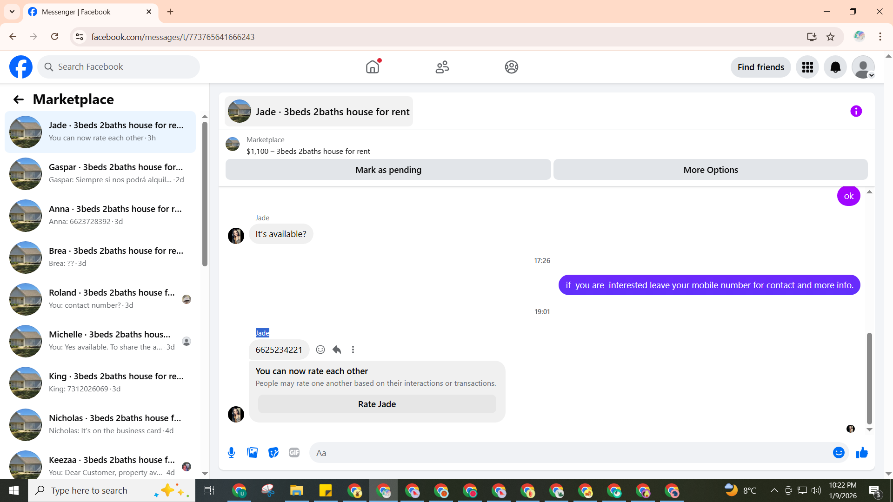Image resolution: width=893 pixels, height=502 pixels.
Task: Expand Chrome tab search dropdown
Action: [12, 12]
